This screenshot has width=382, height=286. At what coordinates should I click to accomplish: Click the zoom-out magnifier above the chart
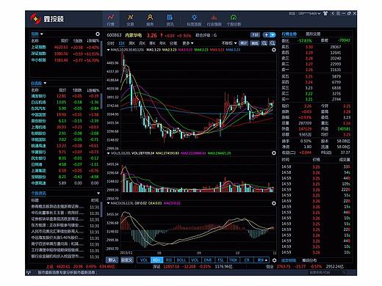point(272,43)
